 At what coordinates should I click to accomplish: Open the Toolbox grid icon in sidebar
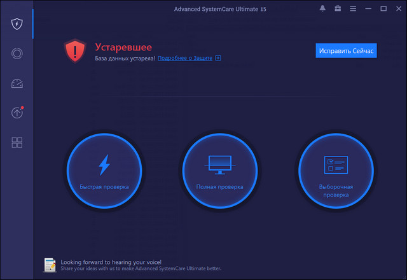17,142
